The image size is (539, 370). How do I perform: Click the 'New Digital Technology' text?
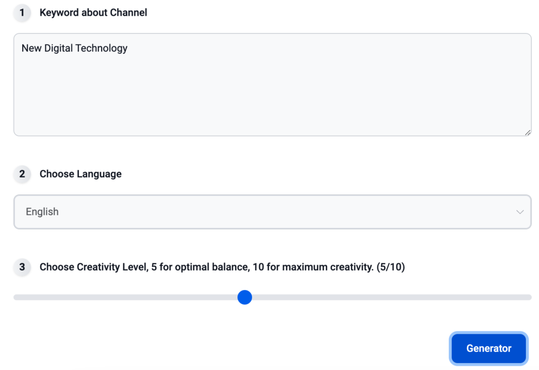click(74, 48)
